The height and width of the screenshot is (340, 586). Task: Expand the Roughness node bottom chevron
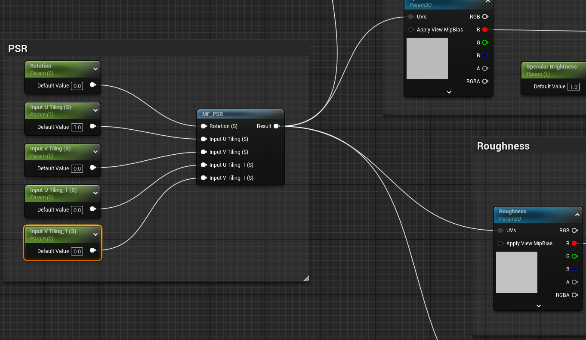(x=539, y=306)
